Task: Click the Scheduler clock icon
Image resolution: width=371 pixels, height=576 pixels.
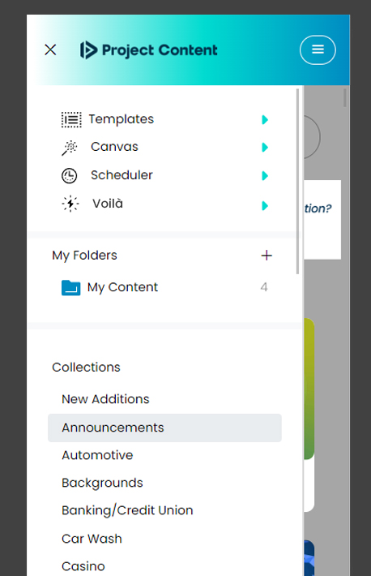Action: (x=70, y=175)
